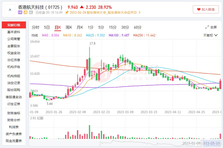Open 基本资料 in the sidebar
The width and height of the screenshot is (223, 148).
14,32
